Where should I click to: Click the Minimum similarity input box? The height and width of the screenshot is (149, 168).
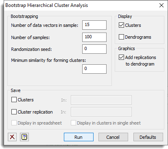(94, 69)
